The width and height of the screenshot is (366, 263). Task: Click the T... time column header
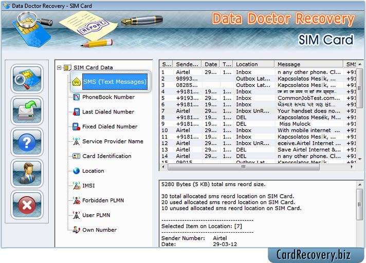tap(226, 64)
